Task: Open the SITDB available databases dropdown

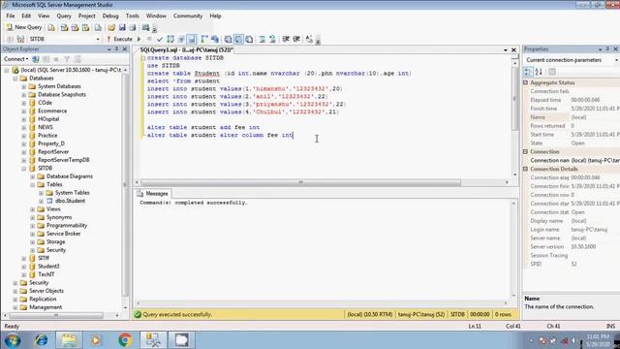Action: pyautogui.click(x=97, y=39)
